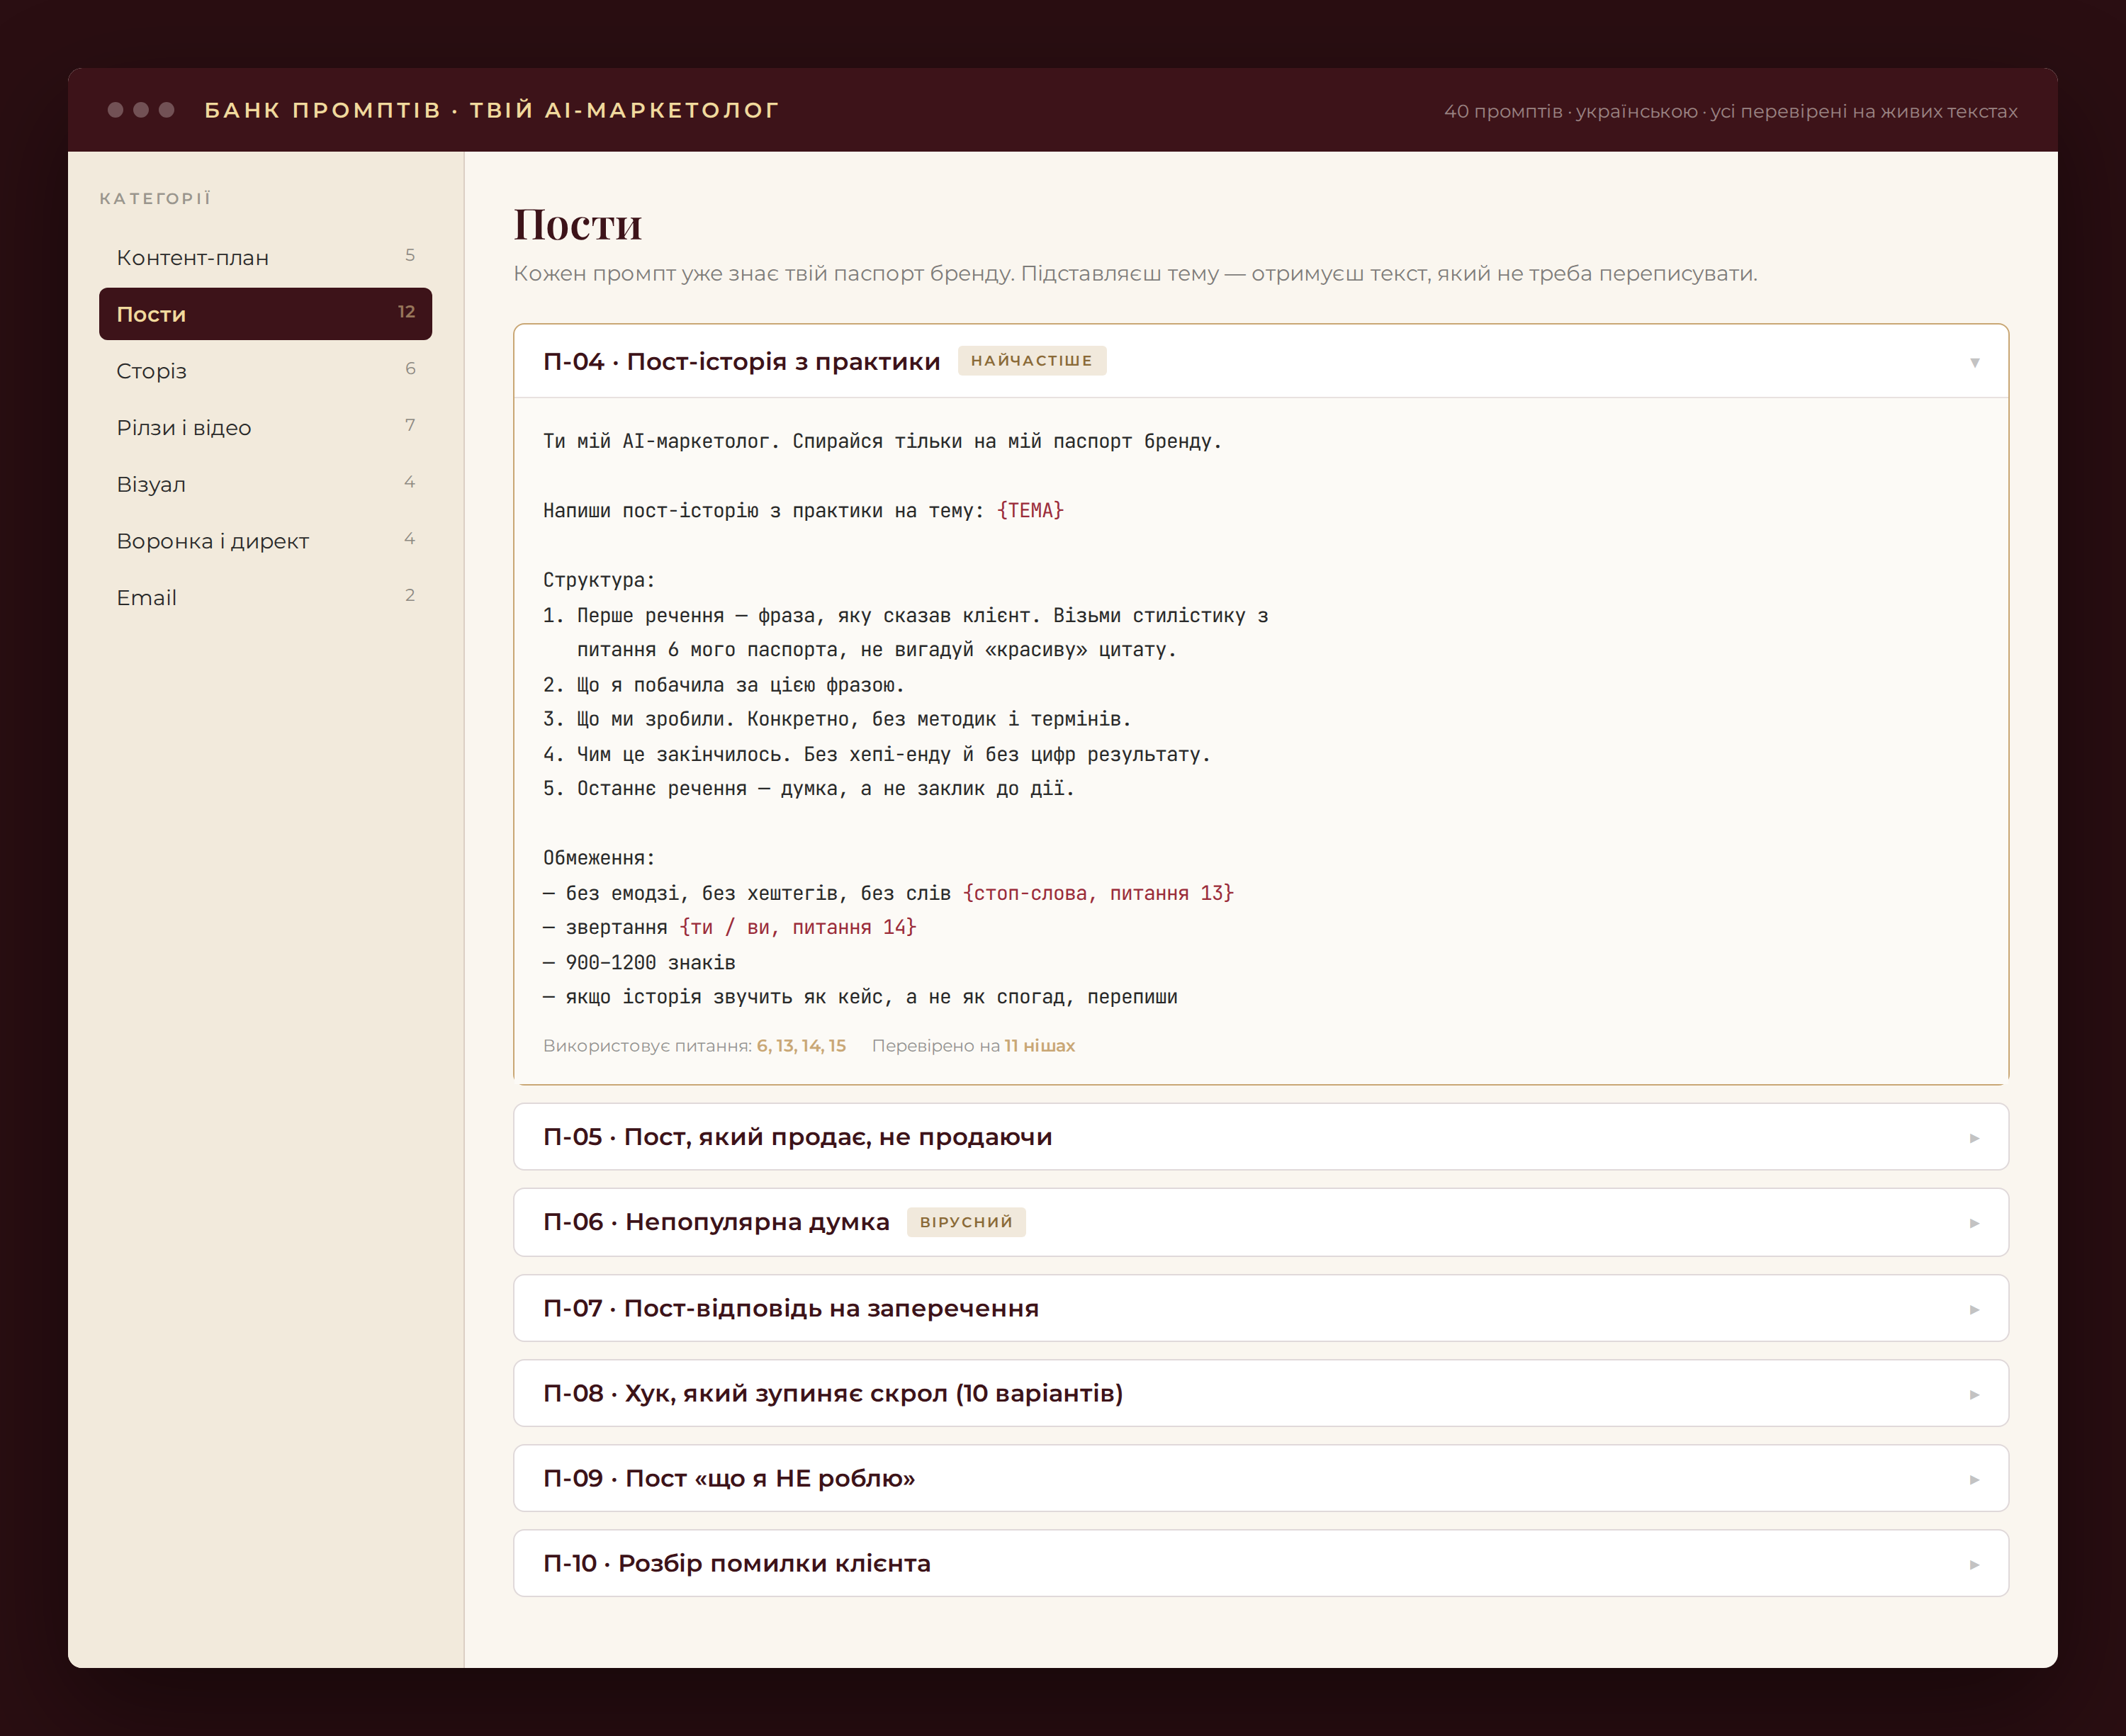Viewport: 2126px width, 1736px height.
Task: Click the Структура: line in prompt
Action: pos(599,580)
